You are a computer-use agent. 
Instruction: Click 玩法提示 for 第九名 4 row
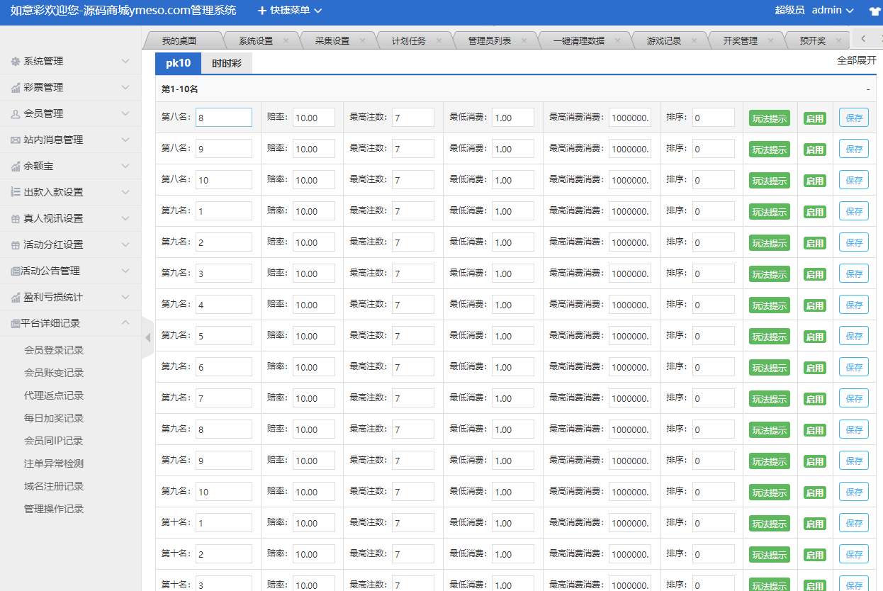click(770, 305)
